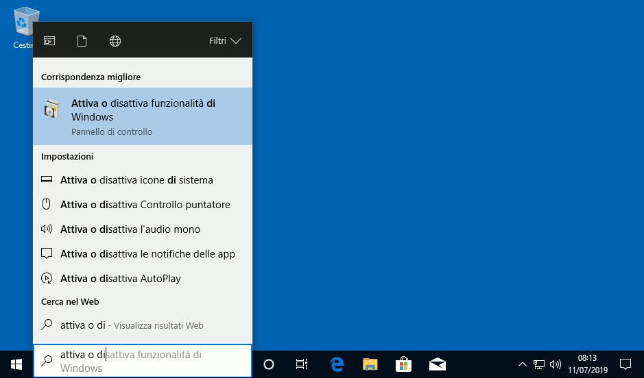The height and width of the screenshot is (378, 644).
Task: Click the Pannello di controllo subtitle
Action: tap(112, 132)
